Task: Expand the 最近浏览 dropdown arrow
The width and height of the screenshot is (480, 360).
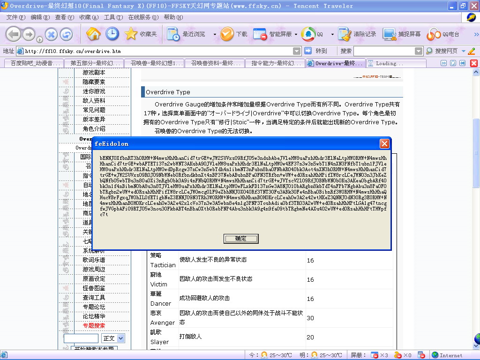Action: click(x=215, y=34)
